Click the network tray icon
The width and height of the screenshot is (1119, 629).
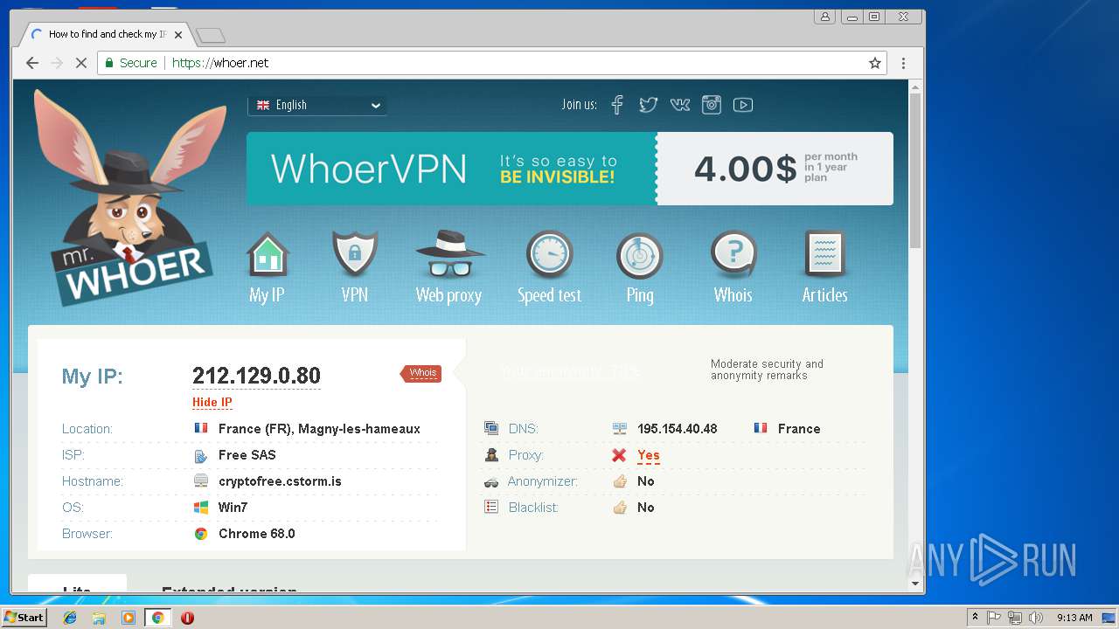click(x=1015, y=618)
